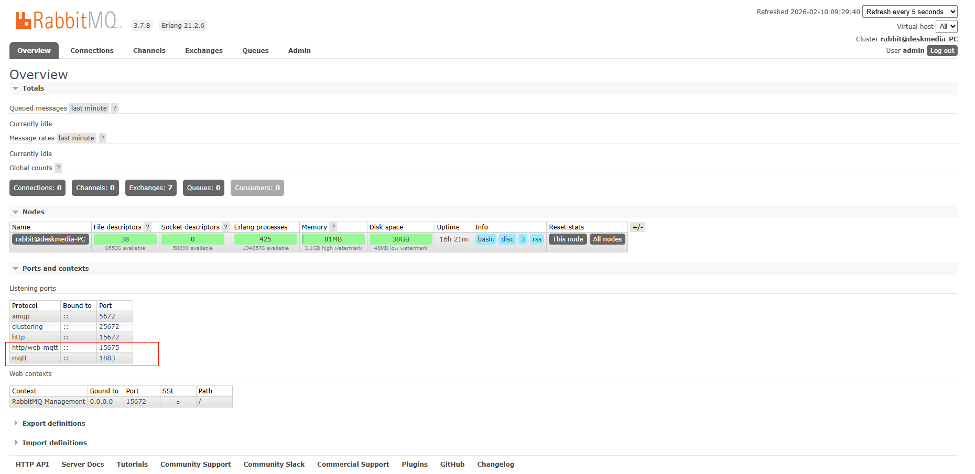975x474 pixels.
Task: Click Socket descriptors 0 bar
Action: 193,239
